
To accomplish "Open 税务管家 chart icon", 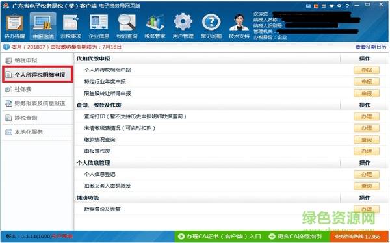I will coord(155,26).
